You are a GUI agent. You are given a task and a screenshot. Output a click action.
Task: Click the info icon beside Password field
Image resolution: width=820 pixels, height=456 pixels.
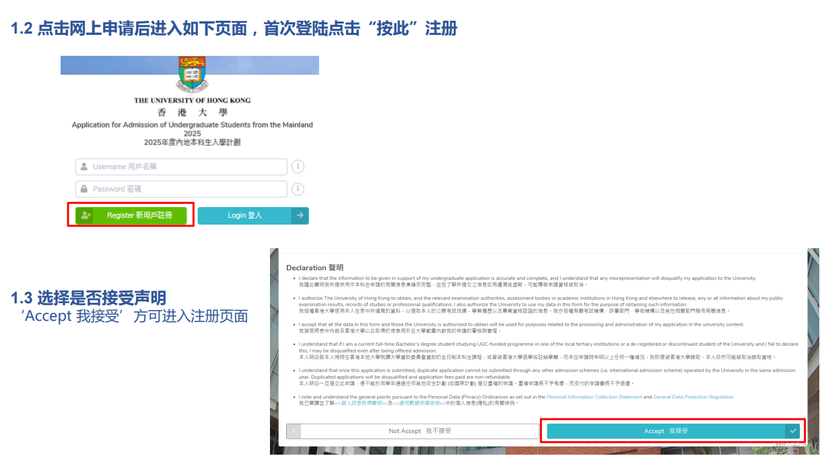[x=298, y=189]
